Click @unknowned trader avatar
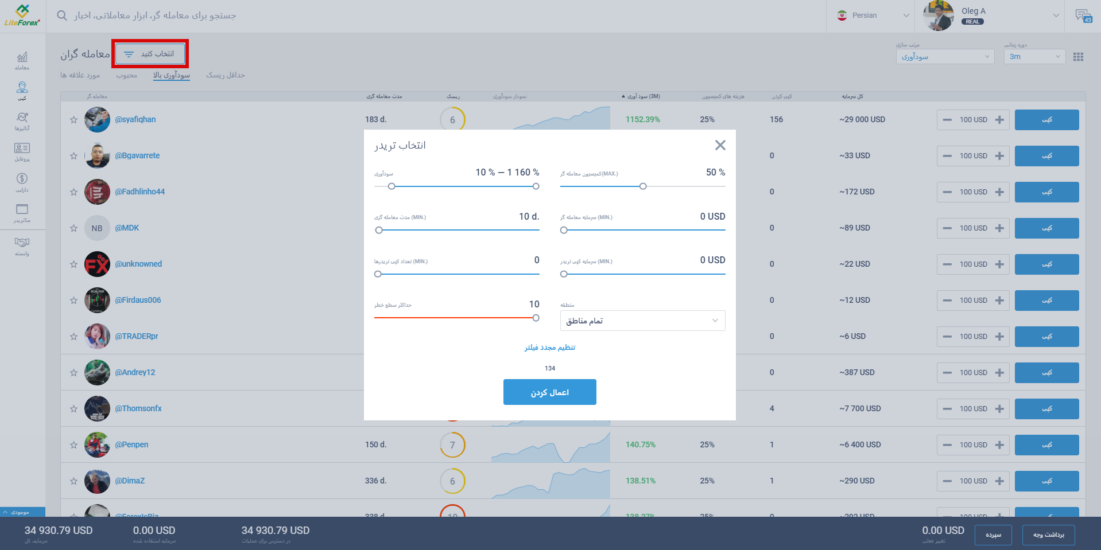 click(97, 264)
